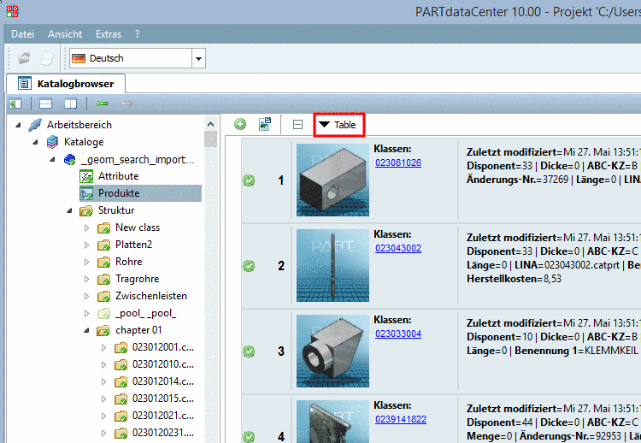Viewport: 641px width, 443px height.
Task: Click the green status check of row 2
Action: (x=249, y=266)
